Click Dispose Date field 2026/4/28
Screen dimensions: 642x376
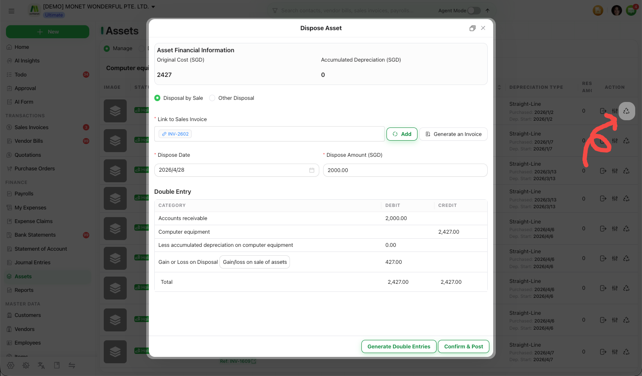236,170
